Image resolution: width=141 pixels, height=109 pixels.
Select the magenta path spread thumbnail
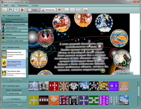tap(104, 100)
